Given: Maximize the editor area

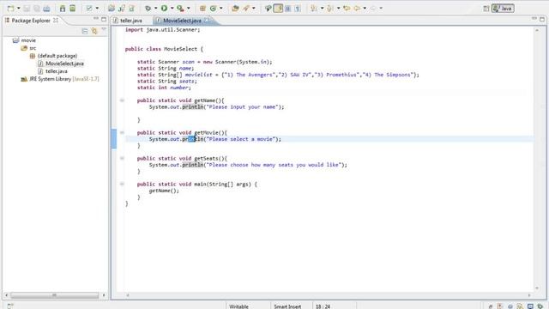Looking at the screenshot, I should point(542,19).
